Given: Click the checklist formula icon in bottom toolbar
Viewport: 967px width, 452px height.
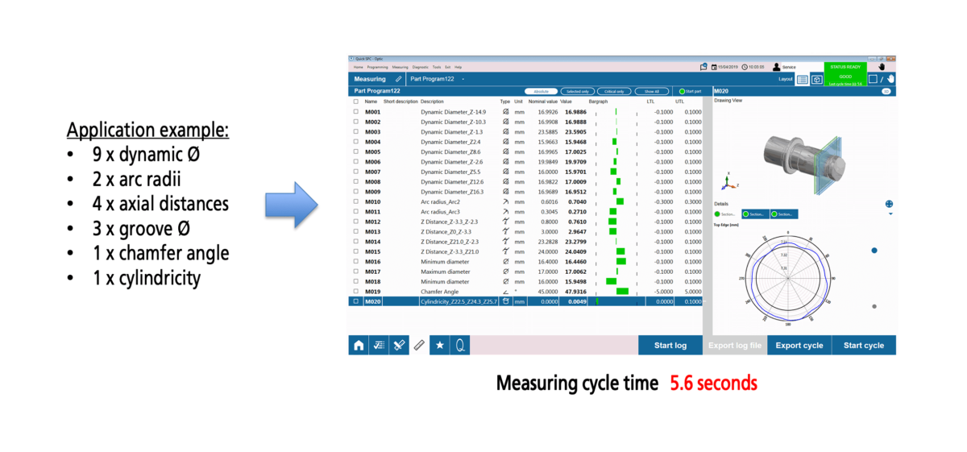Looking at the screenshot, I should pyautogui.click(x=378, y=345).
